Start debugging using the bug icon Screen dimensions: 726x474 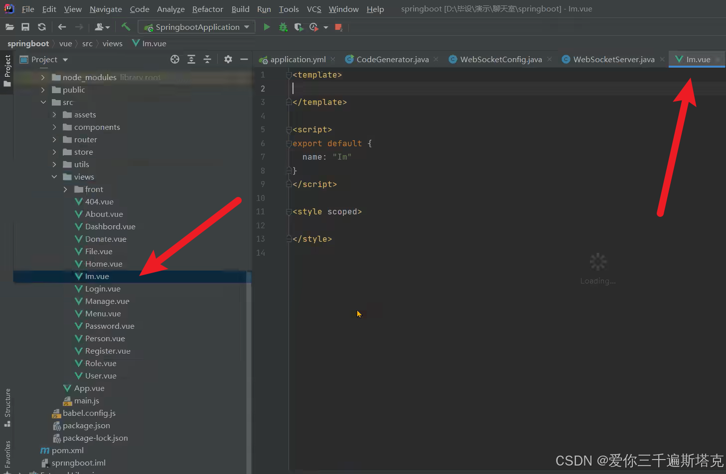[x=283, y=27]
